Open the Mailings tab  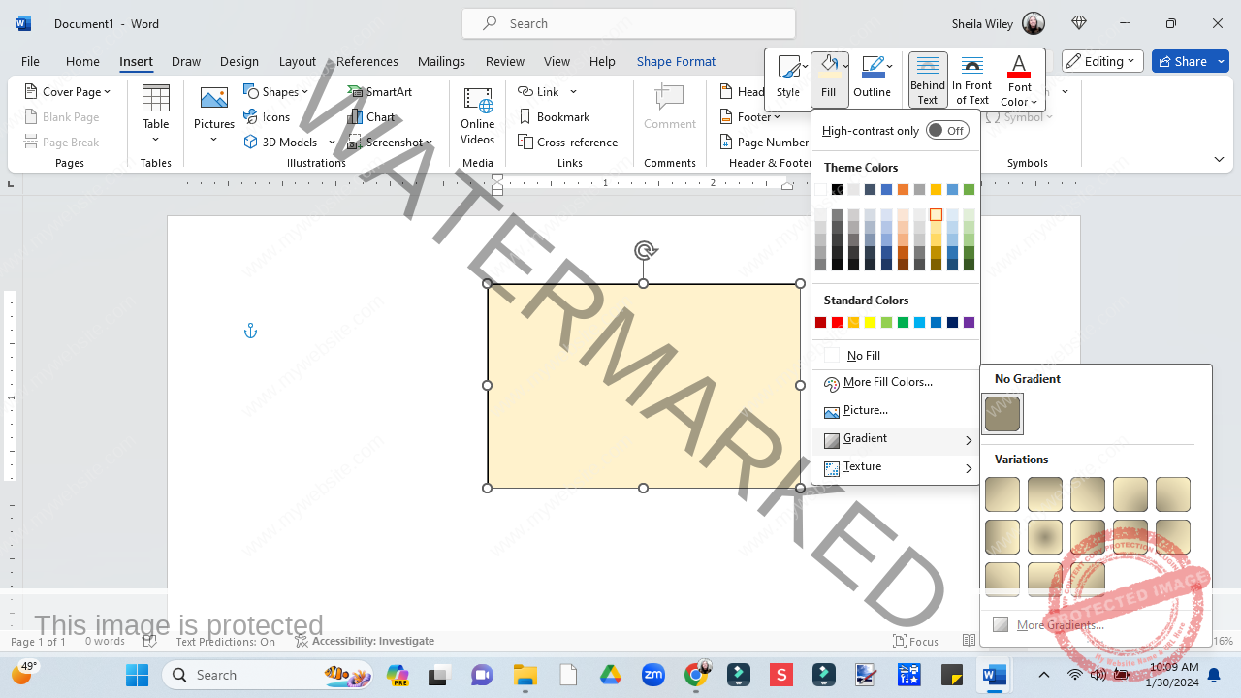(441, 61)
